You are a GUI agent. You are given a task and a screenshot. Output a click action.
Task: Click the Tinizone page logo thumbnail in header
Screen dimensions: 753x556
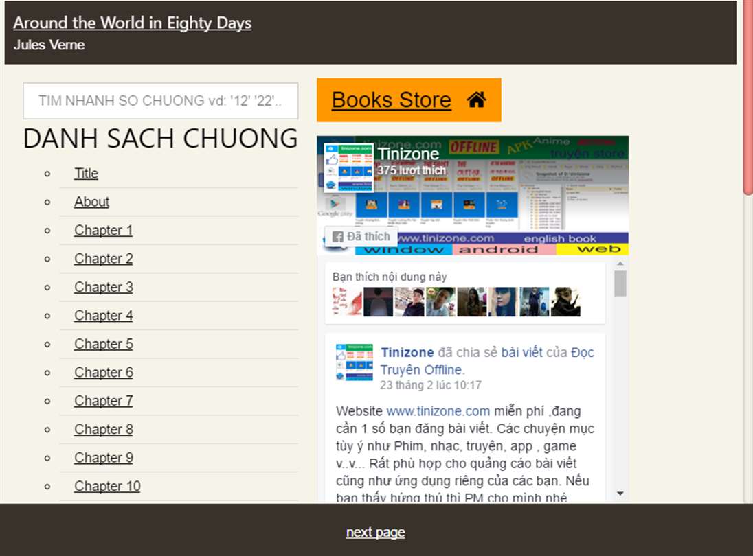[x=349, y=168]
